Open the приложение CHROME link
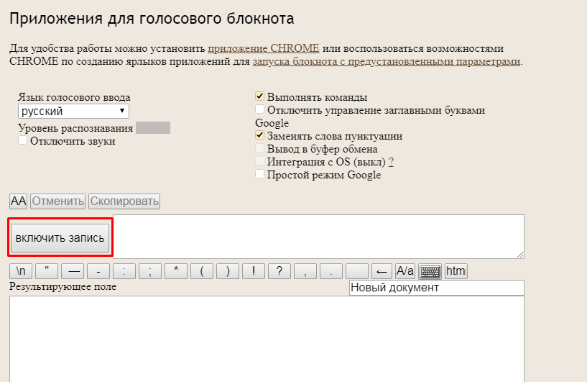Image resolution: width=587 pixels, height=382 pixels. [264, 48]
